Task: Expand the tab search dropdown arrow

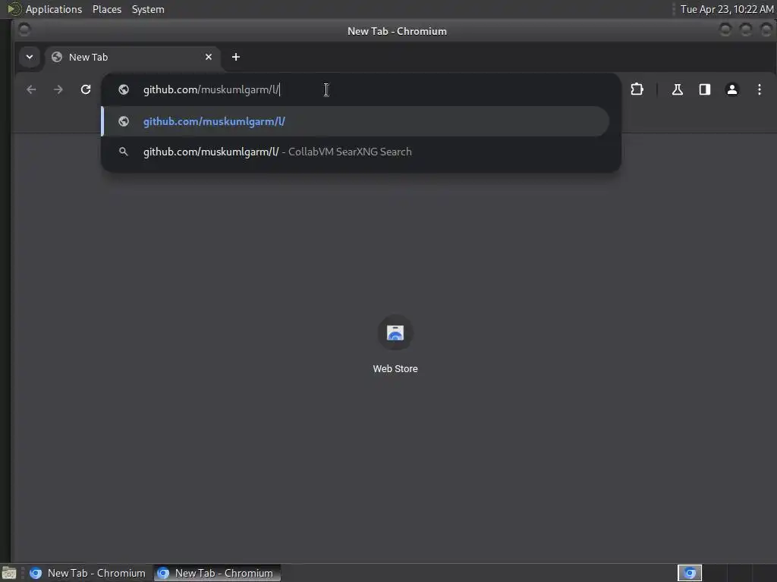Action: coord(30,57)
